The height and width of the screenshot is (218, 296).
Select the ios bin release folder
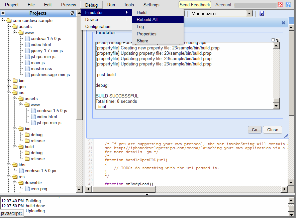click(38, 141)
